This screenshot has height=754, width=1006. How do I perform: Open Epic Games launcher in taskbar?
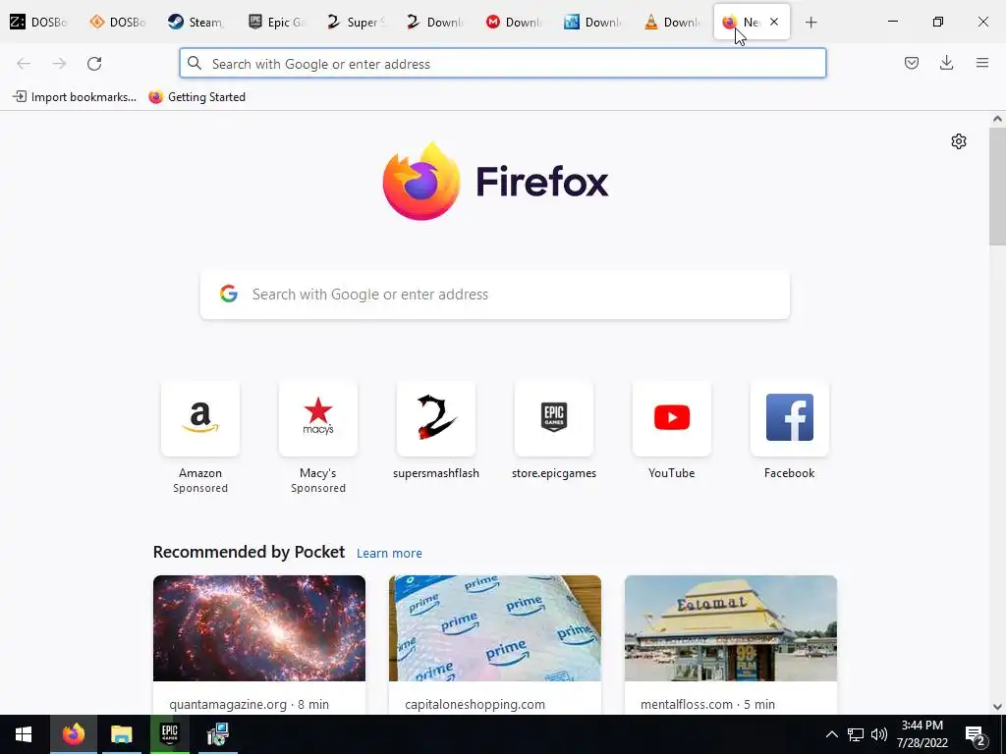tap(169, 734)
